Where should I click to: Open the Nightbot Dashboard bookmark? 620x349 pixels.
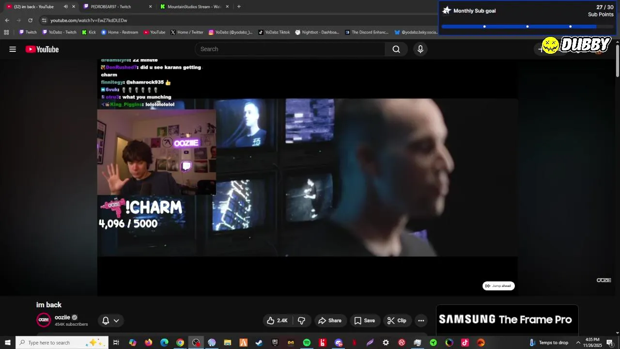click(x=317, y=32)
